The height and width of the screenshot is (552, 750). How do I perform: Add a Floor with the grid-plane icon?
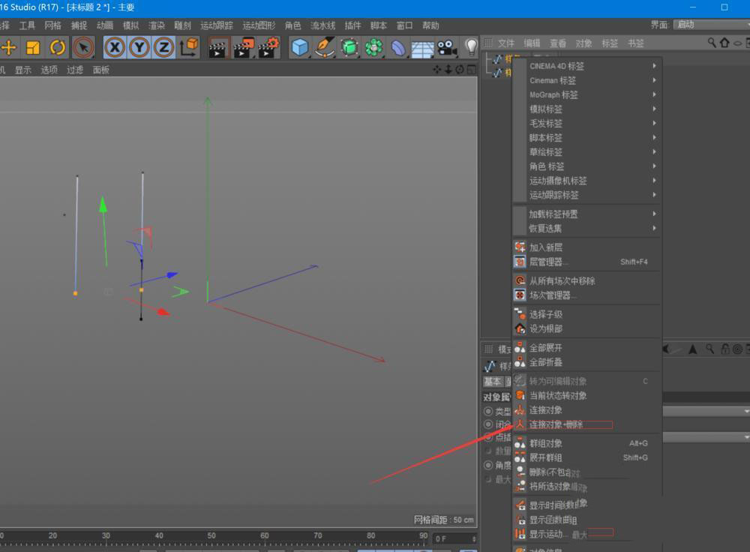click(423, 49)
